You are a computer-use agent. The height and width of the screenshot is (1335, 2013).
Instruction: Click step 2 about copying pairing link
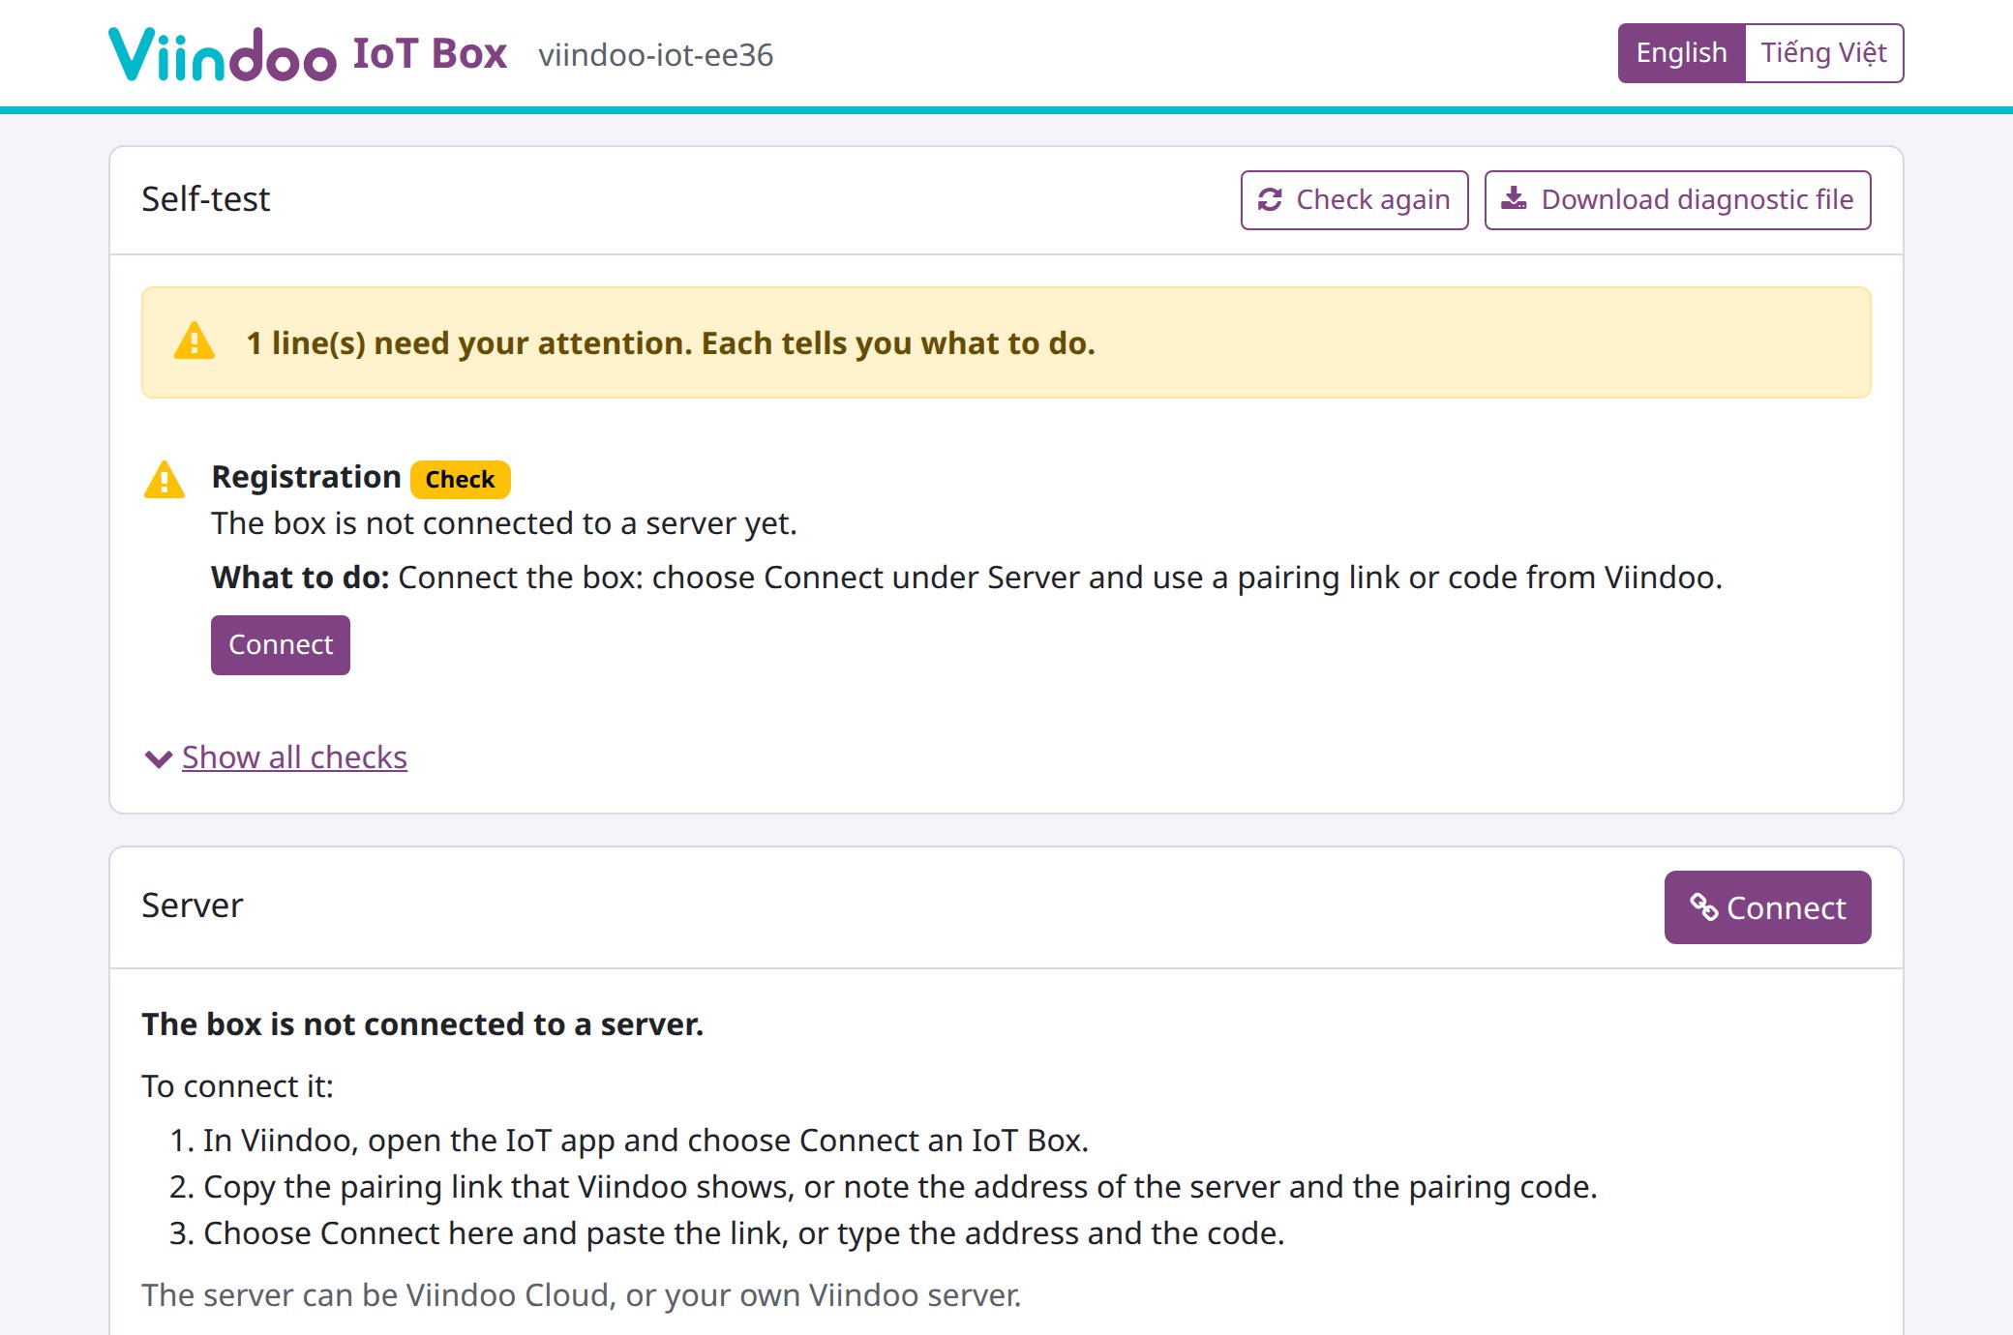click(x=883, y=1187)
